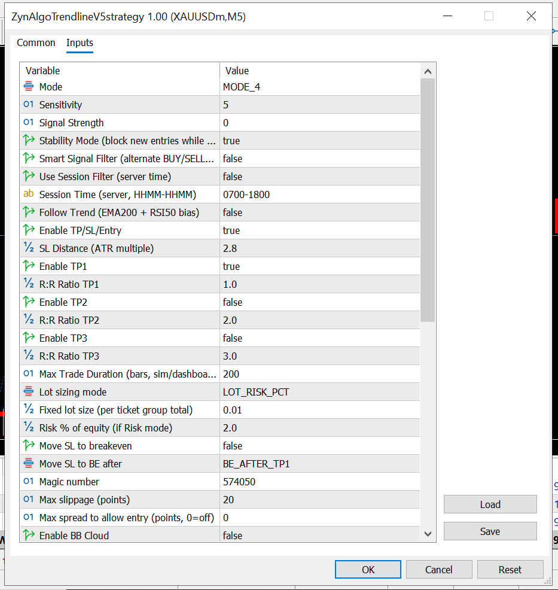Toggle Move SL to breakeven value

pos(319,446)
